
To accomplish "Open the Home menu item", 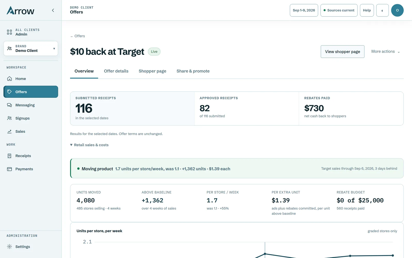I will [31, 79].
